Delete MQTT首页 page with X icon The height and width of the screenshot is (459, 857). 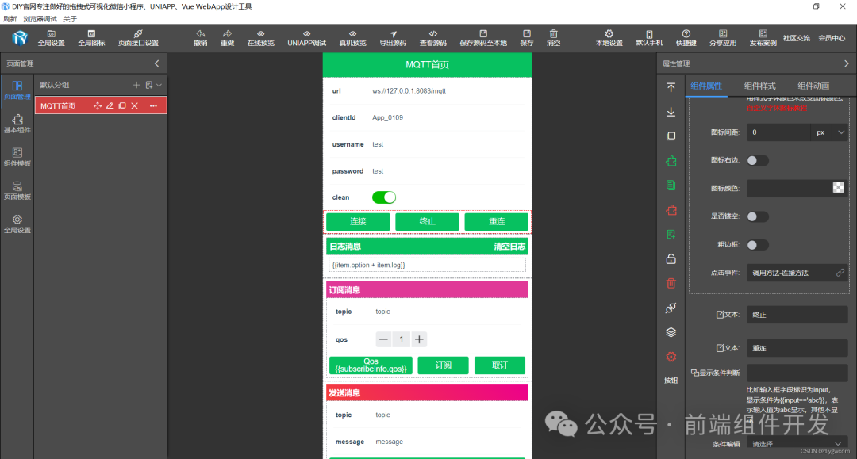point(134,106)
